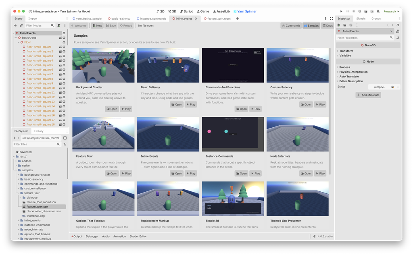Toggle visibility of floor-small-square18
Viewport: 413px width, 255px height.
(64, 124)
